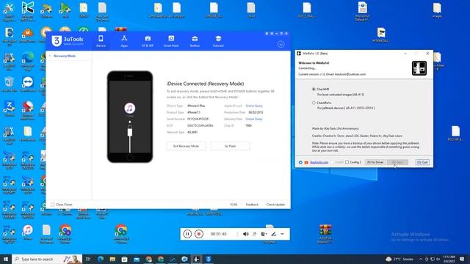Select the TeamViewer desktop icon

tap(28, 84)
